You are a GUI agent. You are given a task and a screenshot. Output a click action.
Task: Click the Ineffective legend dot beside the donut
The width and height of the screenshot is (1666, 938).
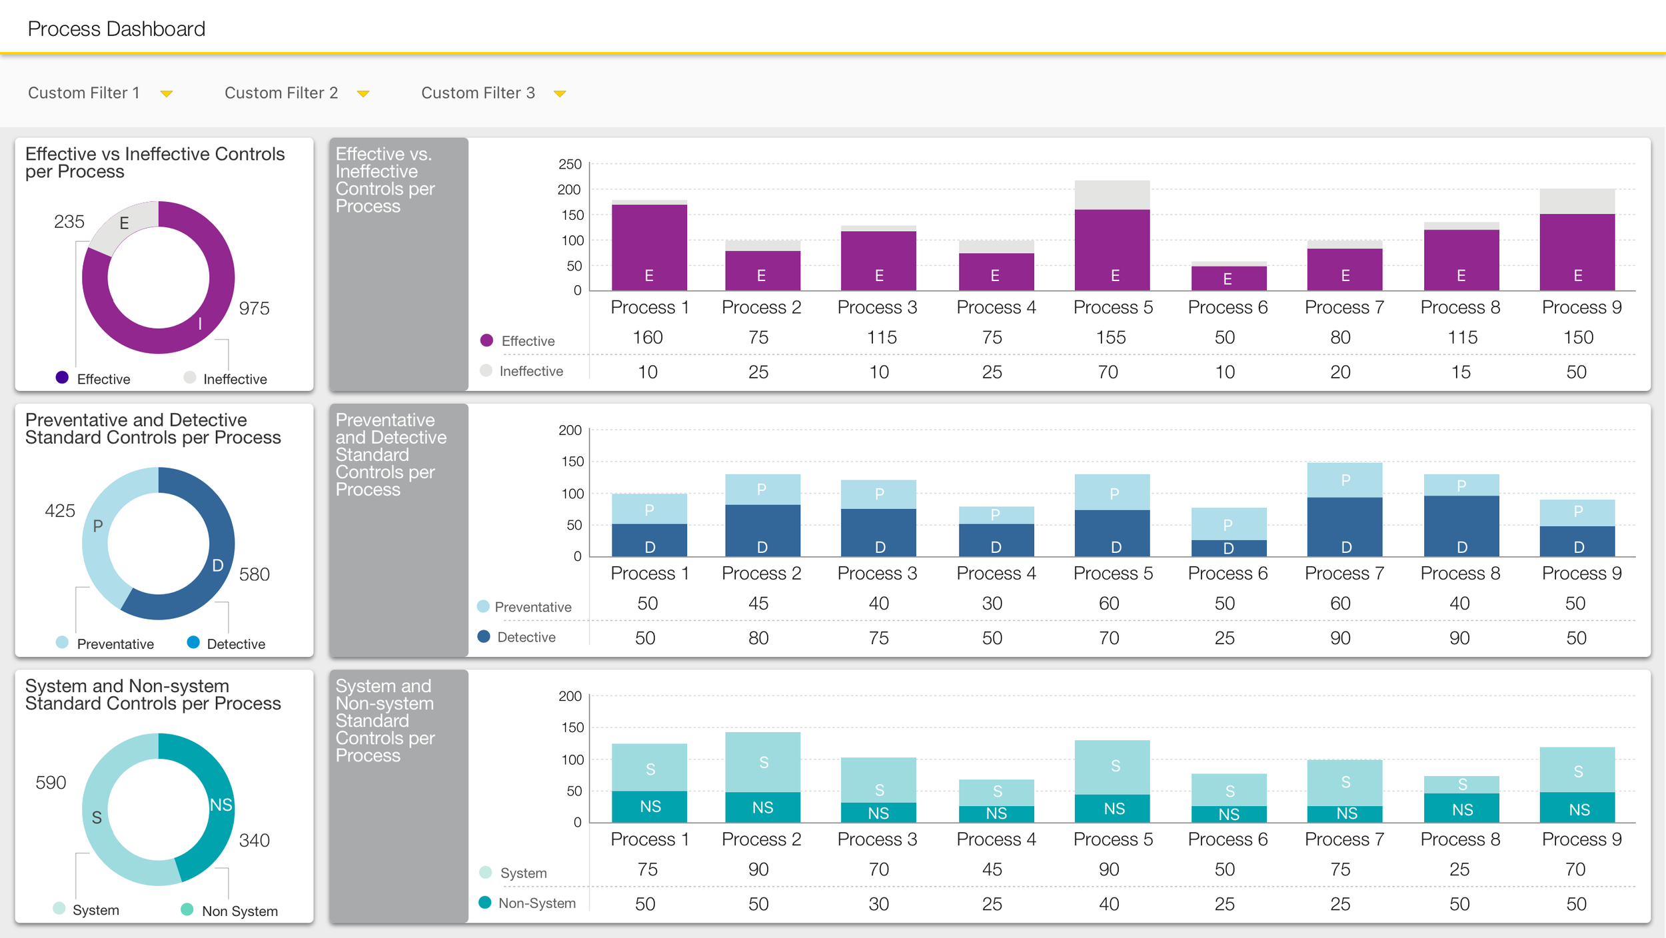pyautogui.click(x=189, y=378)
